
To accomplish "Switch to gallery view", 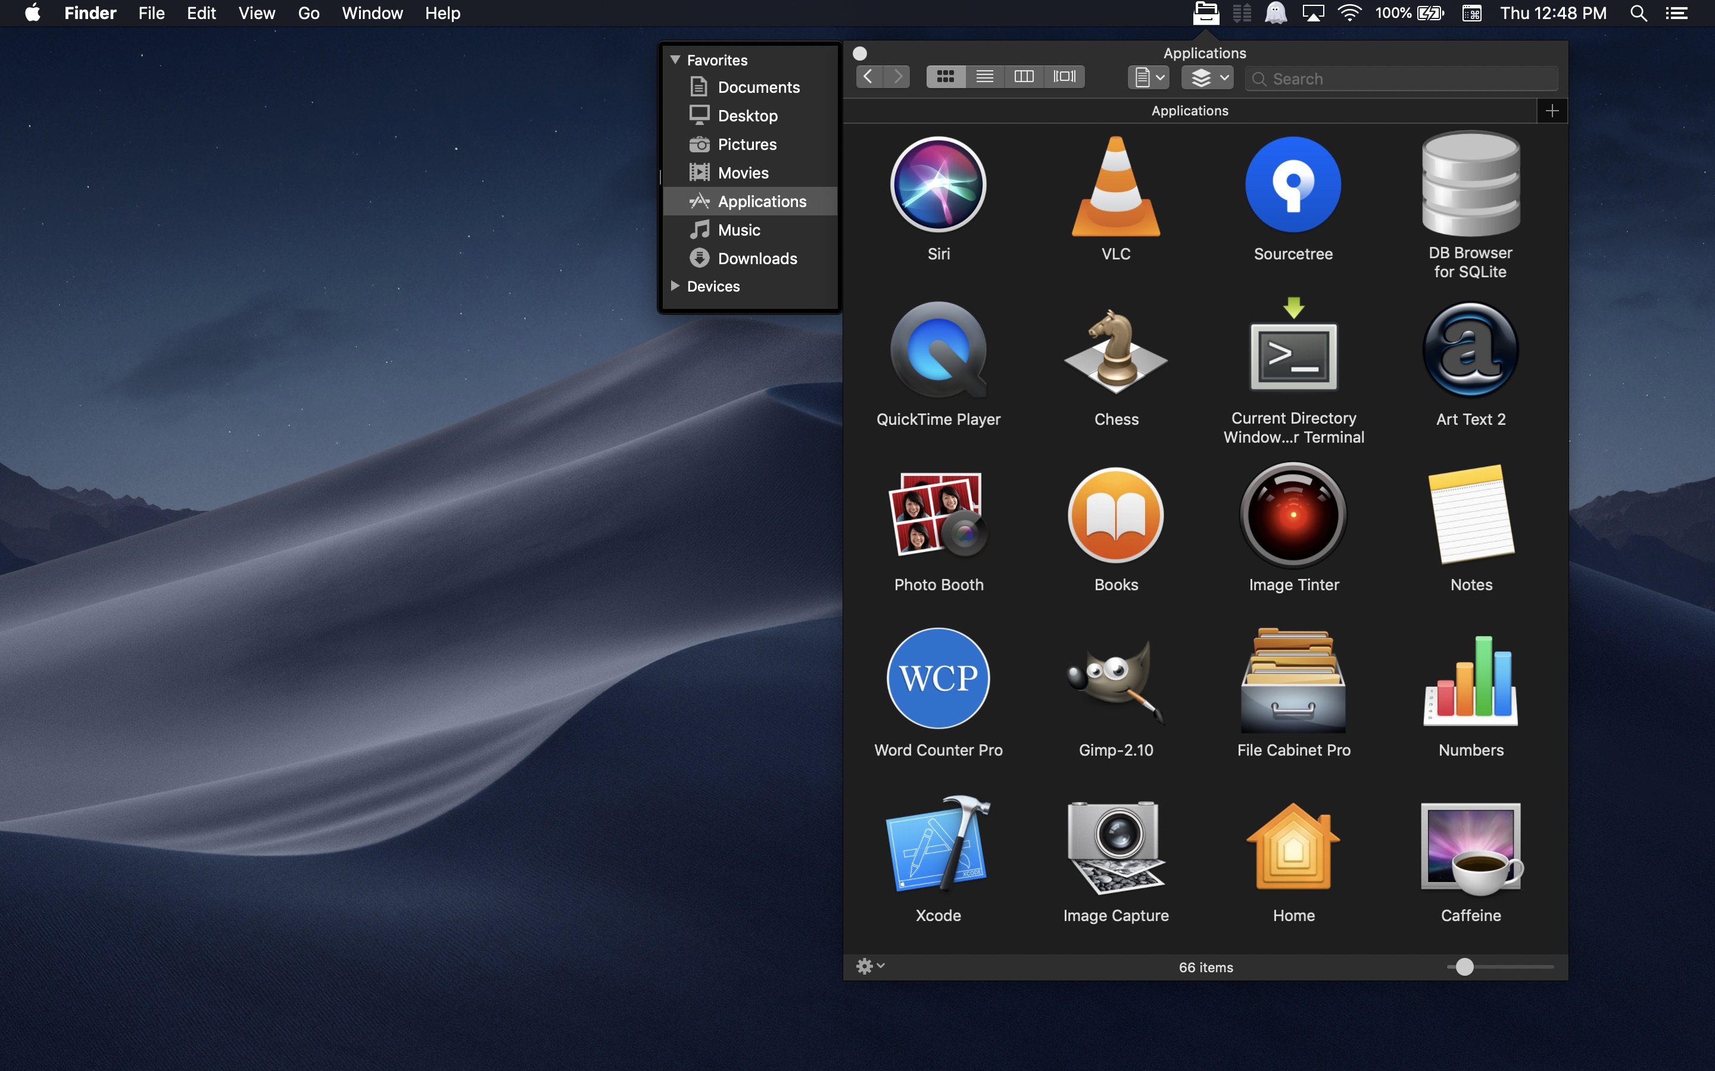I will pyautogui.click(x=1064, y=76).
